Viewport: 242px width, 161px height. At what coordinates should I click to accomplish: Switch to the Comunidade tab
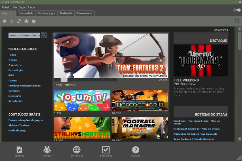point(26,13)
